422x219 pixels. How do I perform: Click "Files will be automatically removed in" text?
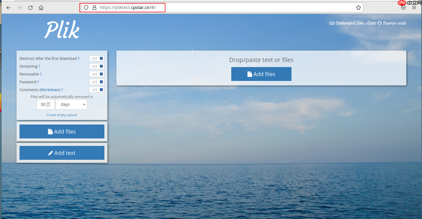pyautogui.click(x=62, y=97)
